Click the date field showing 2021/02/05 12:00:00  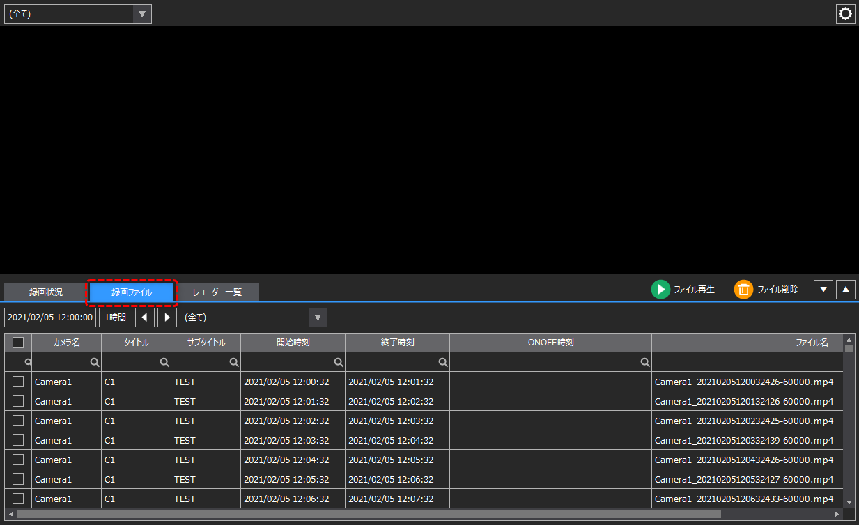point(49,318)
